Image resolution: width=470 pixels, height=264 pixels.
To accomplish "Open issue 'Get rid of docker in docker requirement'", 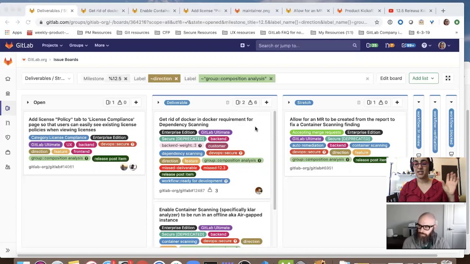I will (206, 122).
